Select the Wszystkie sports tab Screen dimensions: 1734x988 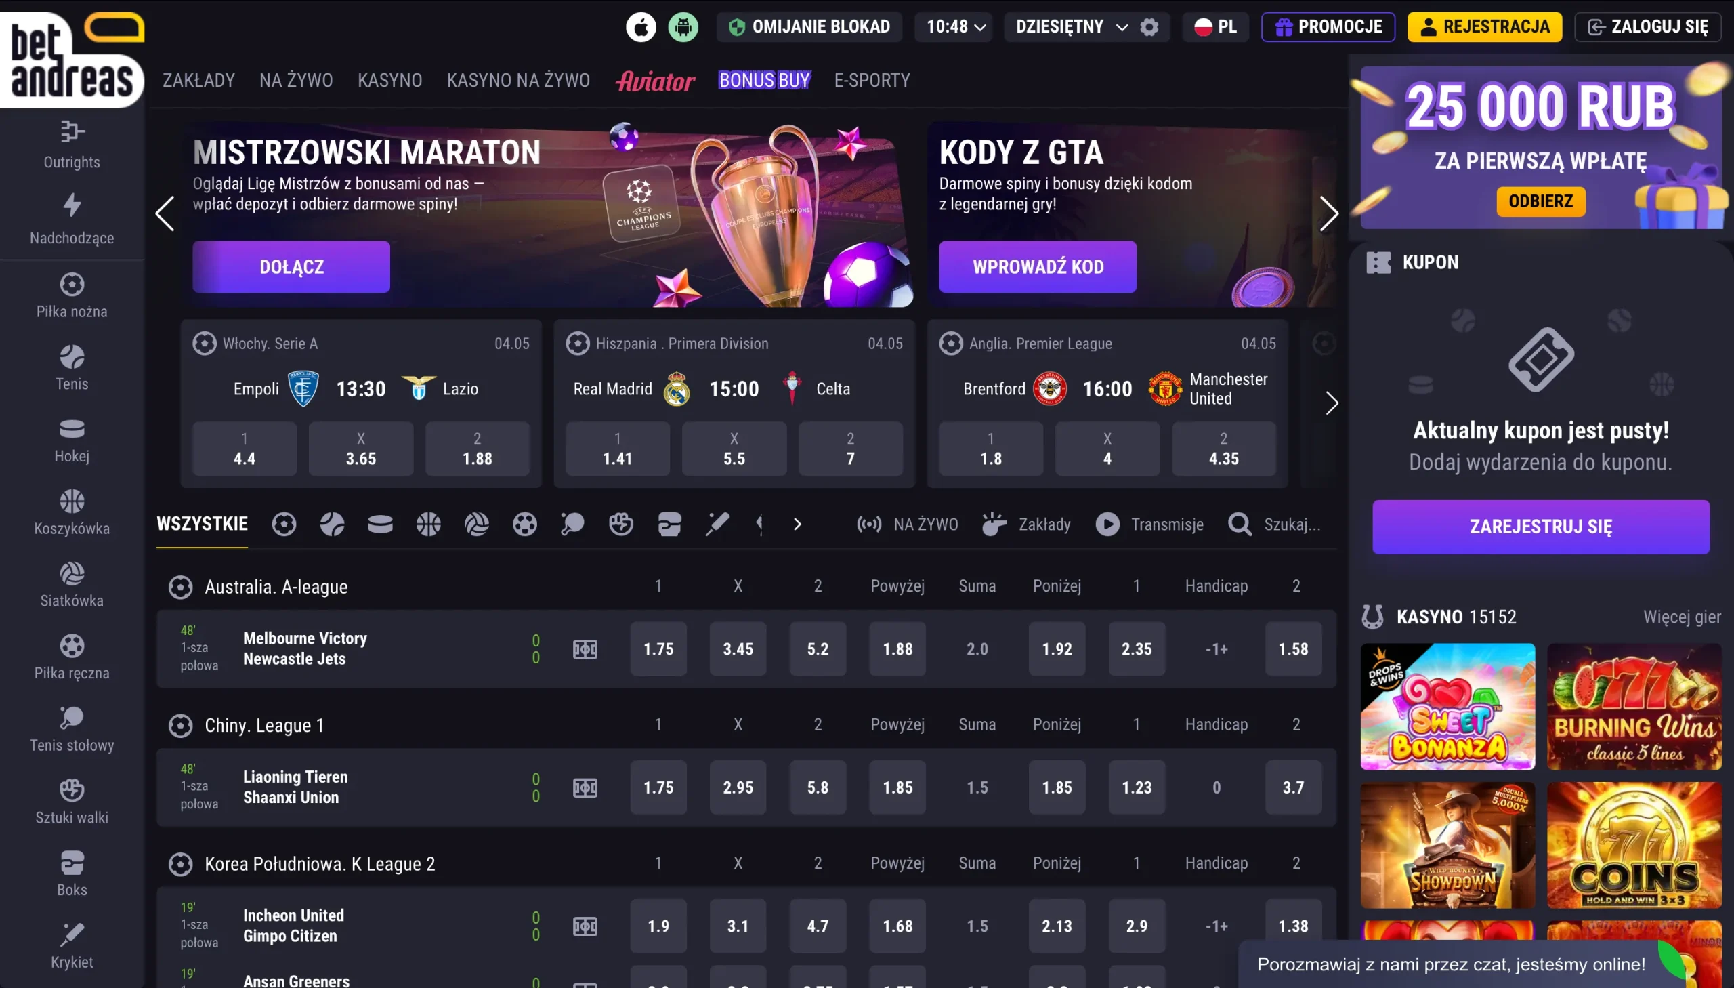[x=202, y=524]
